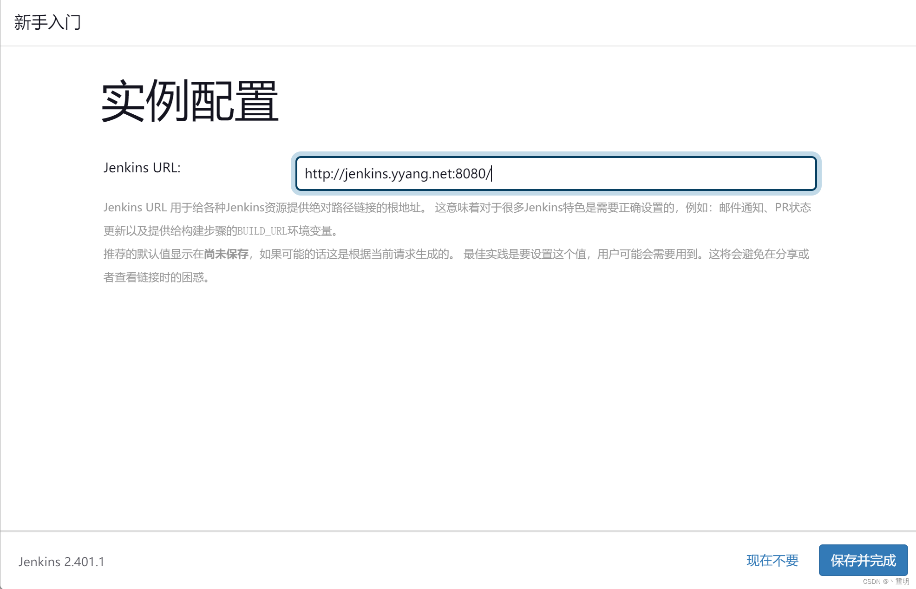Click the bold 尚未保存 text
916x589 pixels.
[226, 254]
